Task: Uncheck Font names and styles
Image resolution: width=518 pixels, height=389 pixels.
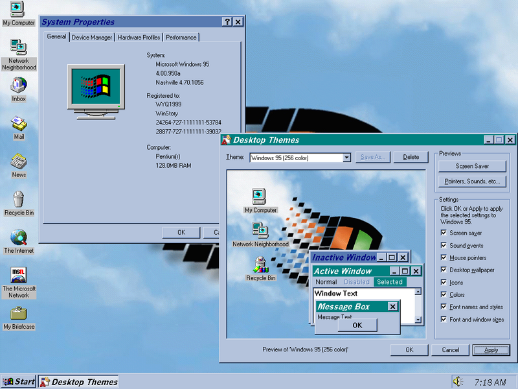Action: pyautogui.click(x=445, y=307)
